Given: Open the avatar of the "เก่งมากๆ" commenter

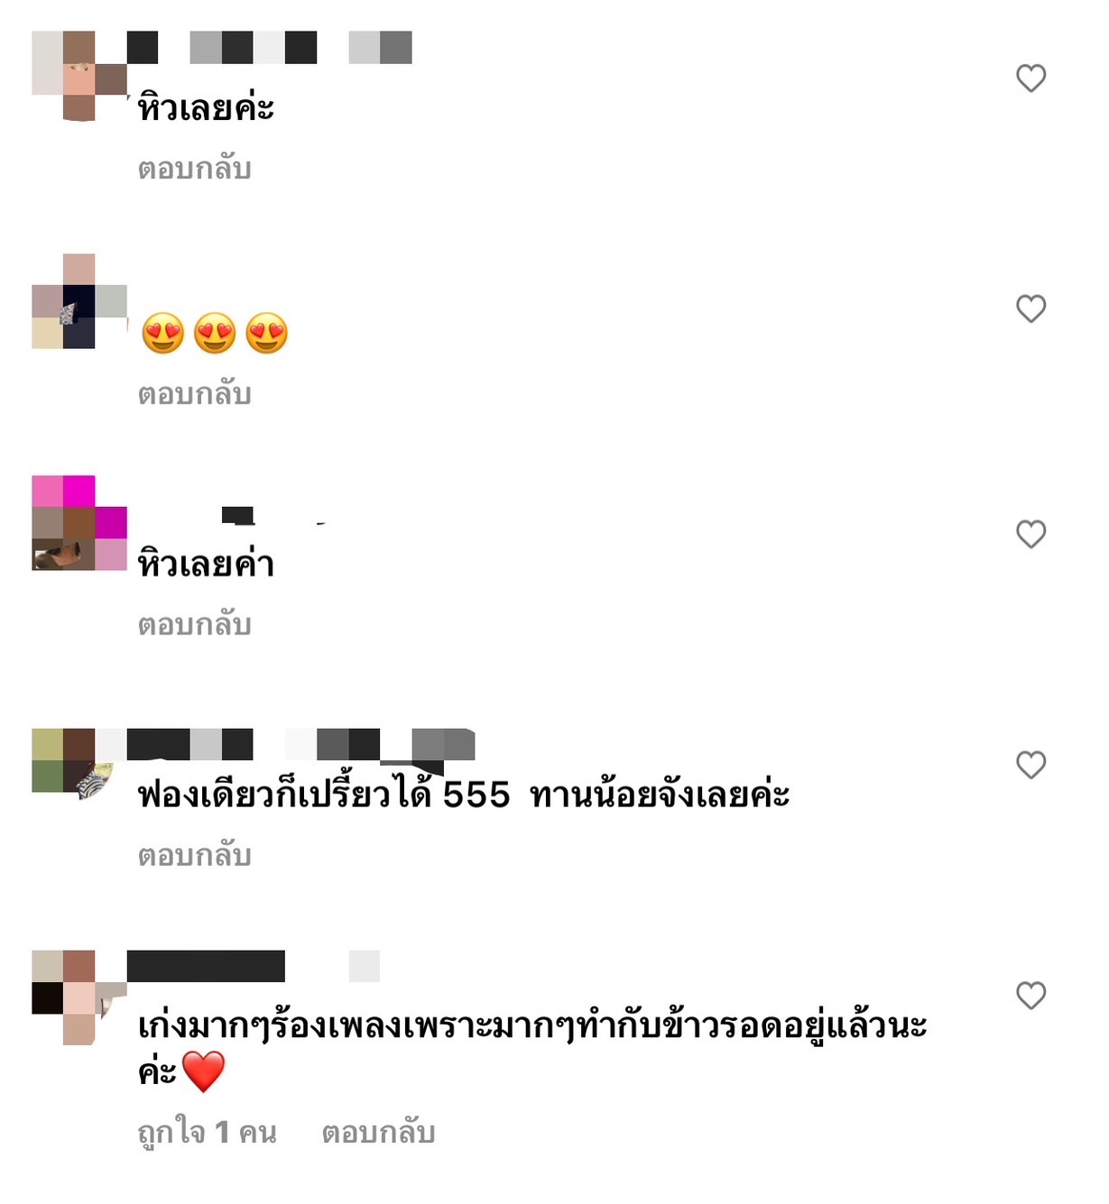Looking at the screenshot, I should point(79,997).
